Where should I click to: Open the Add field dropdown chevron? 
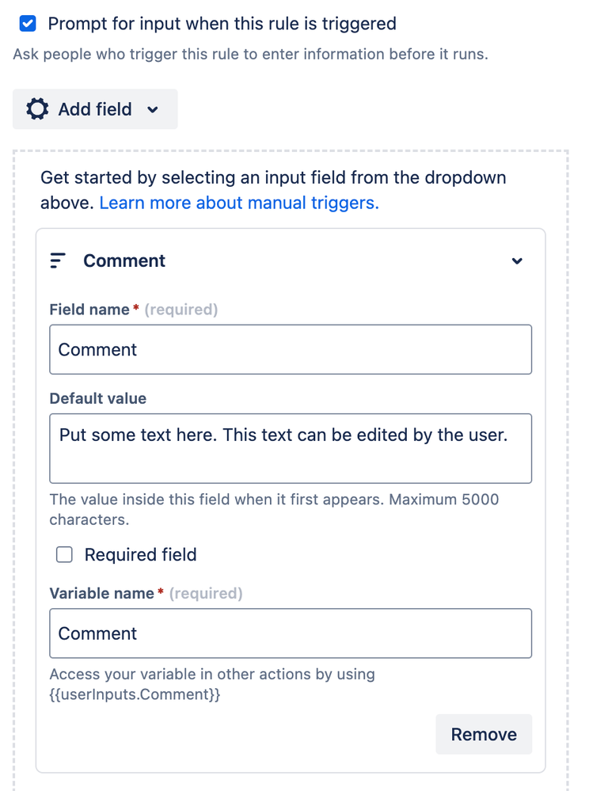[x=153, y=109]
